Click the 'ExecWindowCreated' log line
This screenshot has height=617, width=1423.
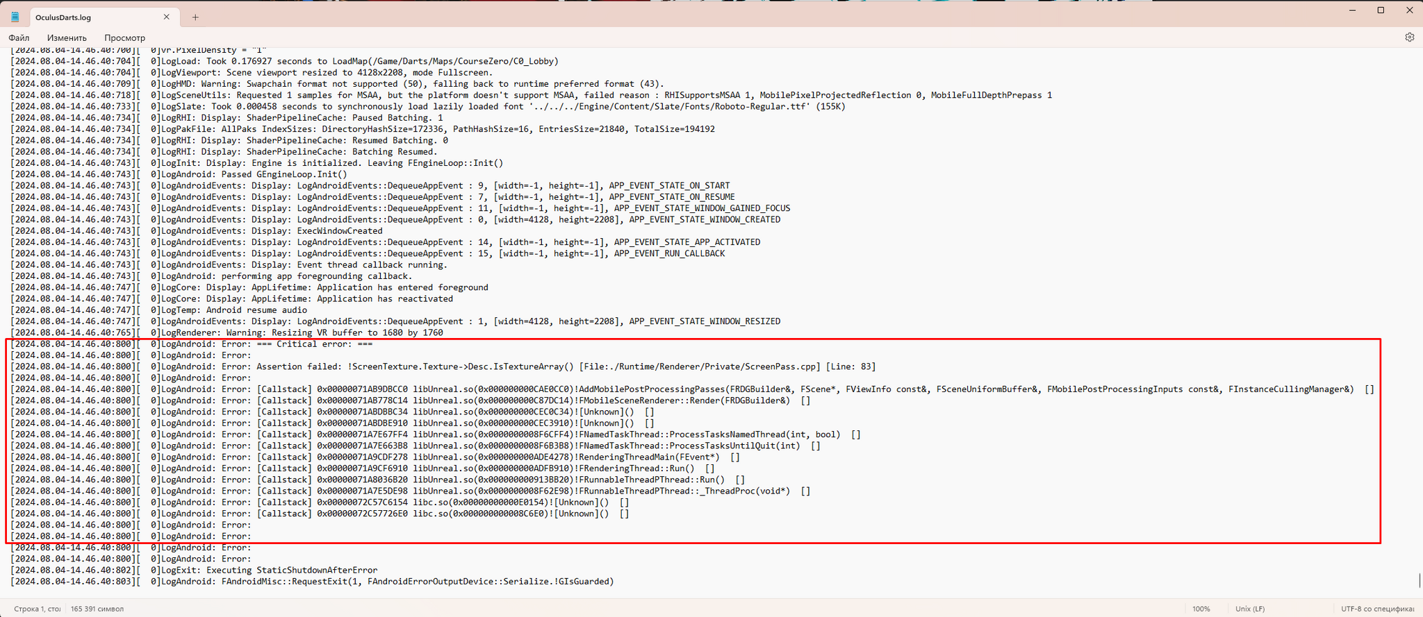[x=197, y=231]
